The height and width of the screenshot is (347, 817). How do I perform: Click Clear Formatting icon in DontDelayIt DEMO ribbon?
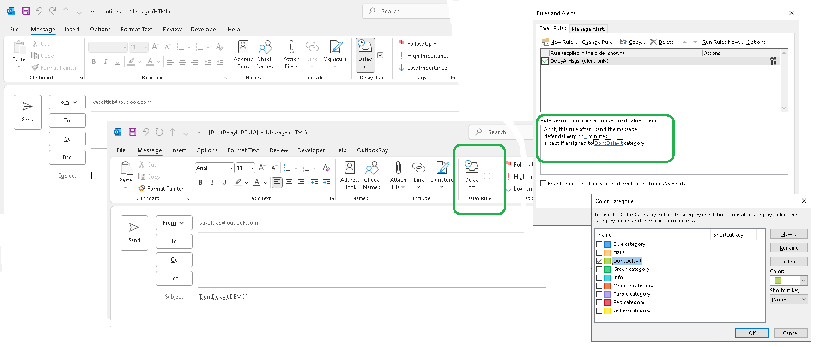click(x=327, y=168)
